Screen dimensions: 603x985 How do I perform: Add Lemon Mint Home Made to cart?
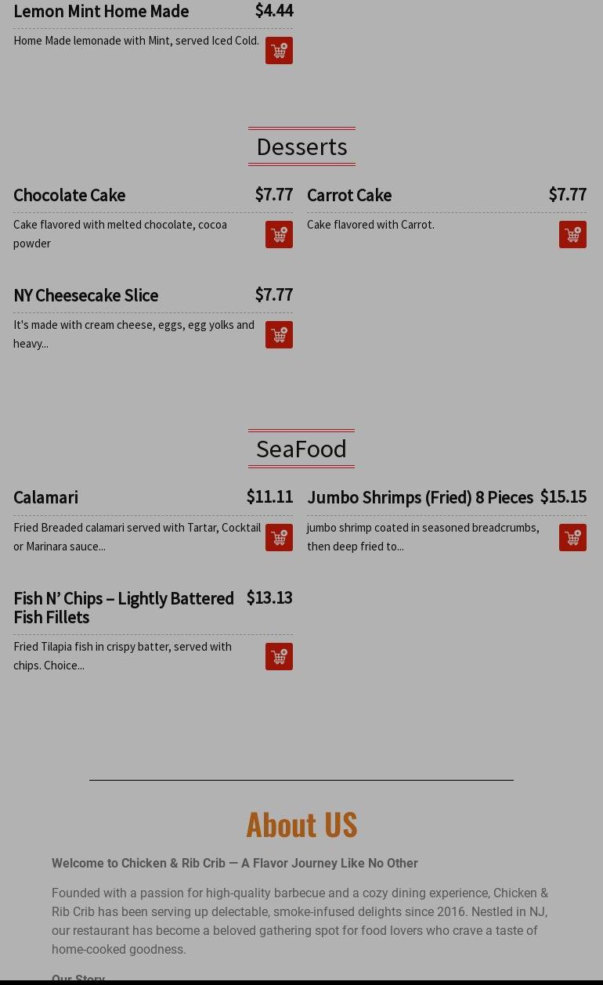tap(279, 51)
